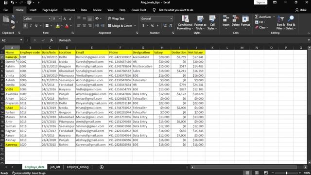
Task: Click the Borders icon
Action: tap(47, 26)
